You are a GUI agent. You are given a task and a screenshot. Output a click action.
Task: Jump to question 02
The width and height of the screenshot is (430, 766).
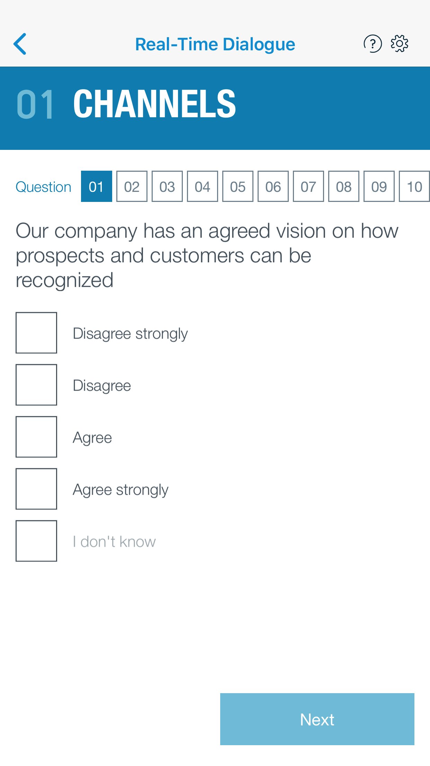click(x=132, y=186)
